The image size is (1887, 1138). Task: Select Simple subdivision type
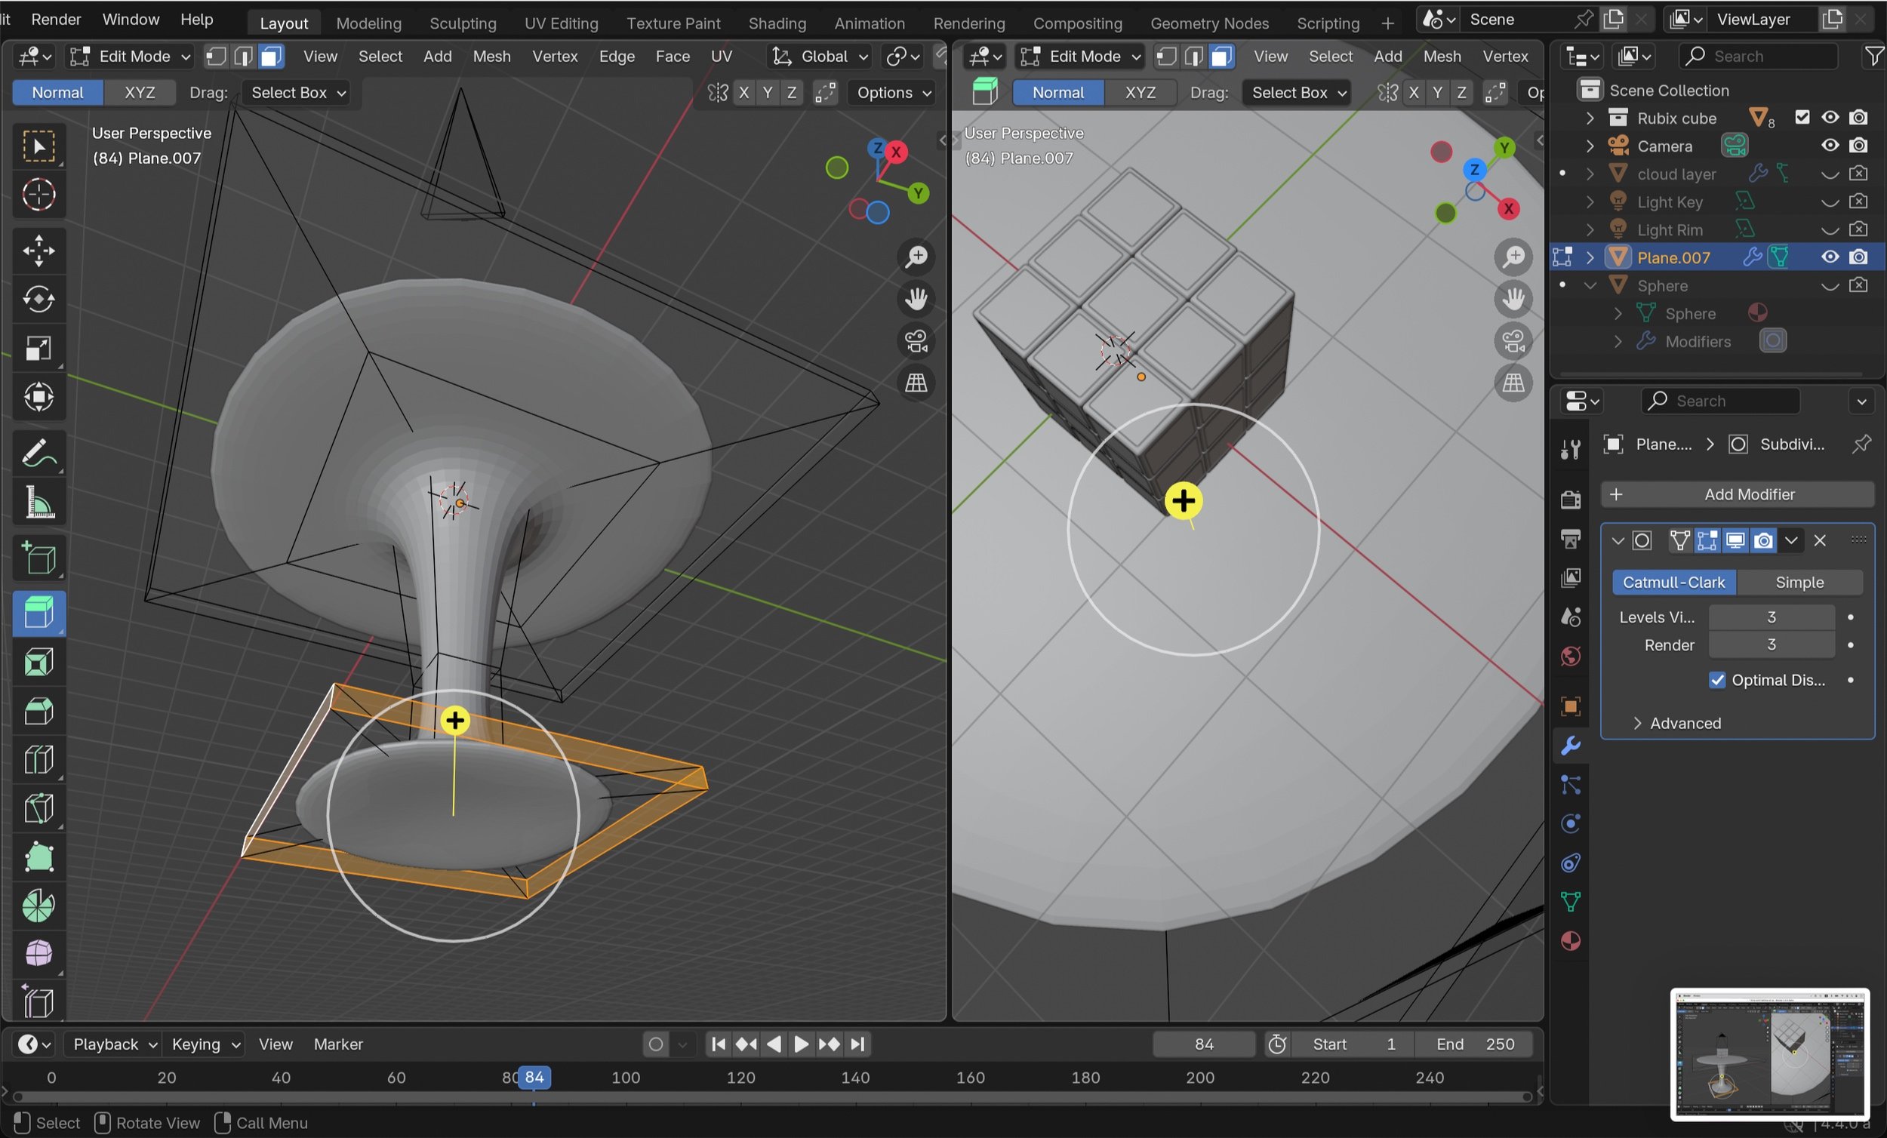tap(1799, 582)
